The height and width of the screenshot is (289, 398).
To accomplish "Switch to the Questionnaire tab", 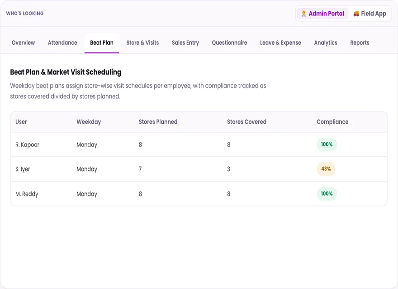I will tap(229, 43).
